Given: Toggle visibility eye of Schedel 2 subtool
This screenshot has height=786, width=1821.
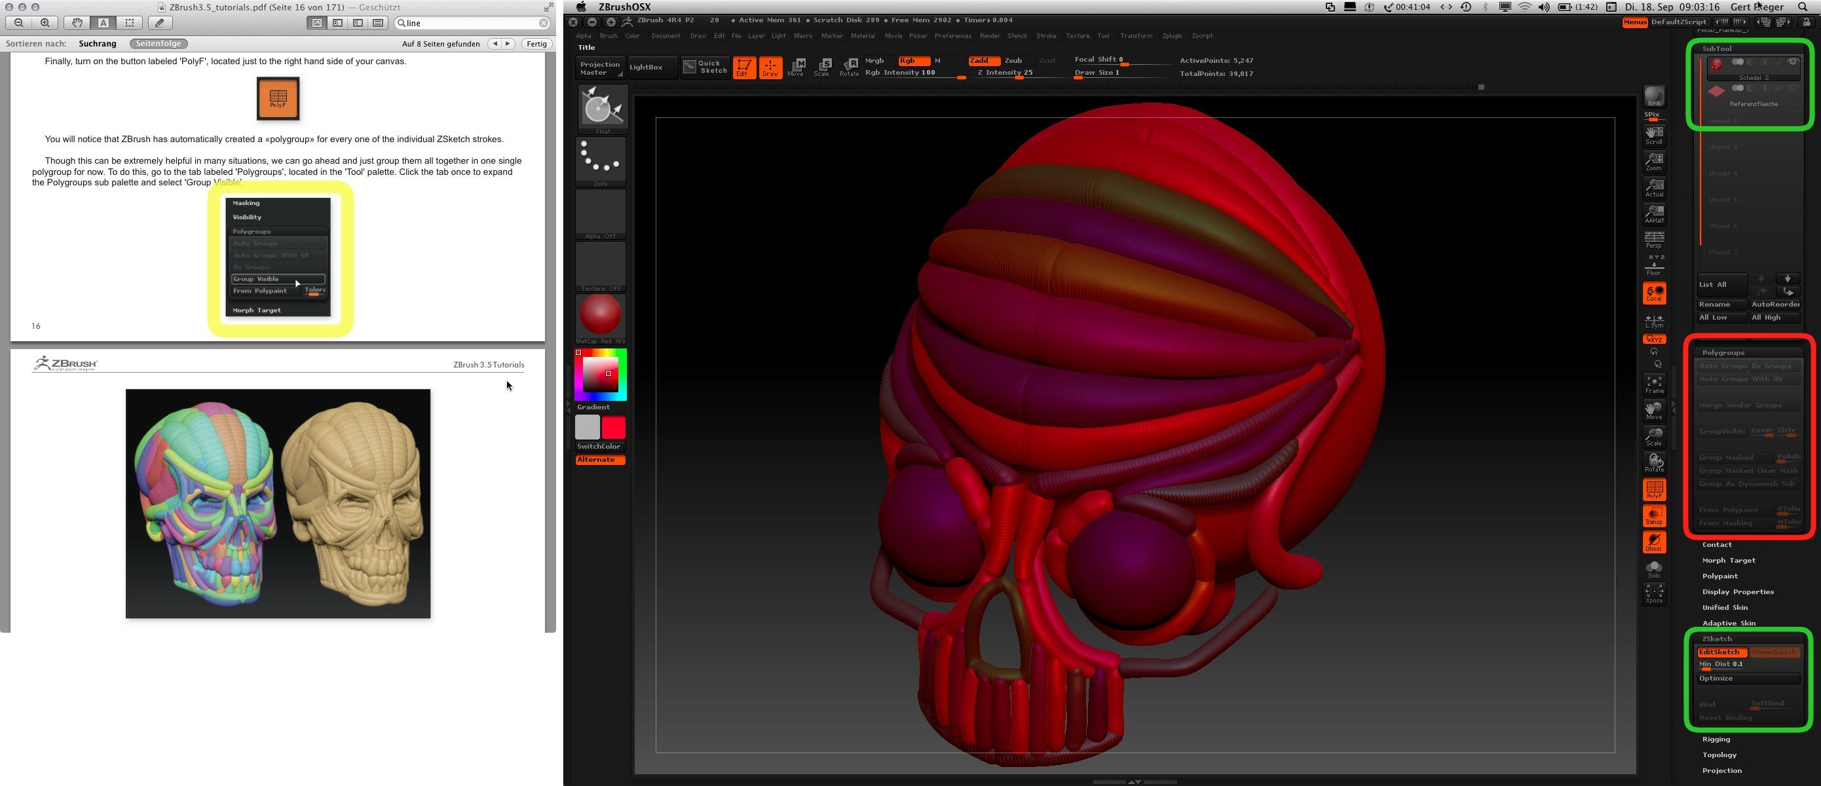Looking at the screenshot, I should point(1792,62).
